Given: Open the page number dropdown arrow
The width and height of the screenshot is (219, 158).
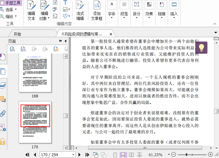Looking at the screenshot, I should (x=73, y=155).
